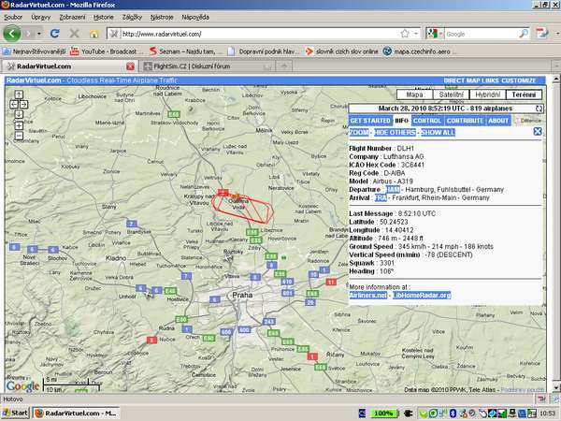Switch map to Hybridní view
561x421 pixels.
(x=488, y=94)
